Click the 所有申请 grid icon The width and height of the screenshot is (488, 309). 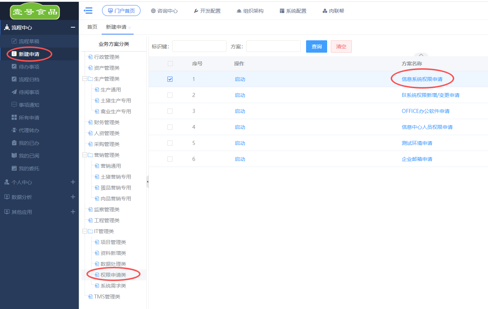click(x=14, y=118)
